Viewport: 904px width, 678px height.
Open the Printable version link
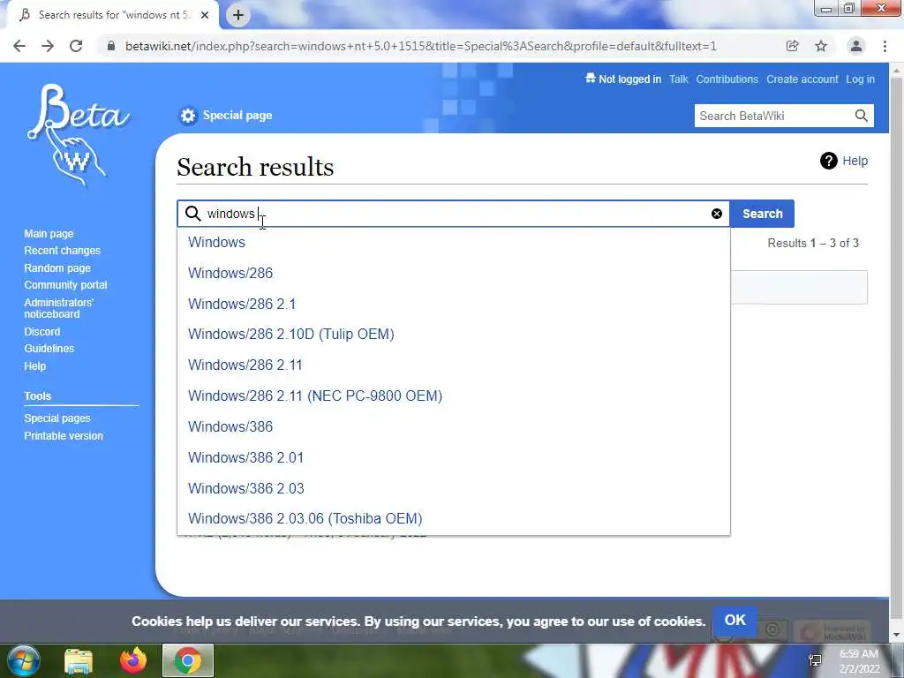[64, 436]
